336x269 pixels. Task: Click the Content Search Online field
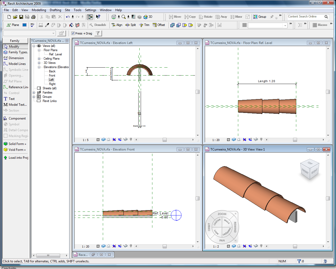tap(305, 17)
